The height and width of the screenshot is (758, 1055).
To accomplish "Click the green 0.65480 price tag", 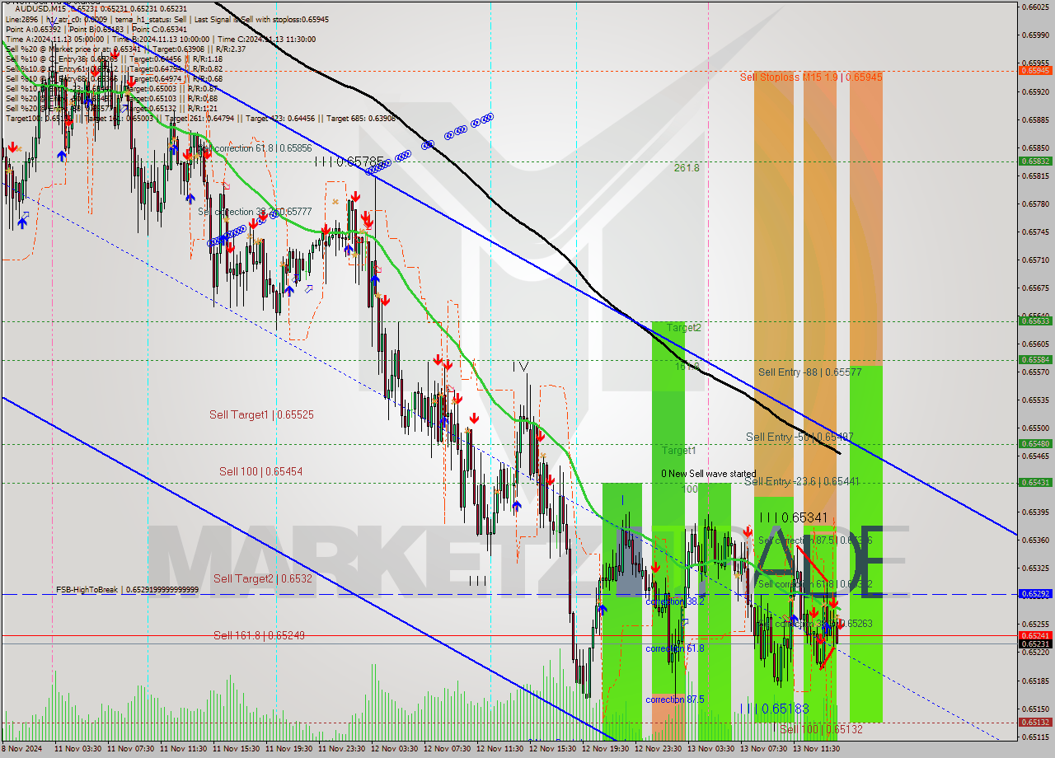I will (1035, 443).
